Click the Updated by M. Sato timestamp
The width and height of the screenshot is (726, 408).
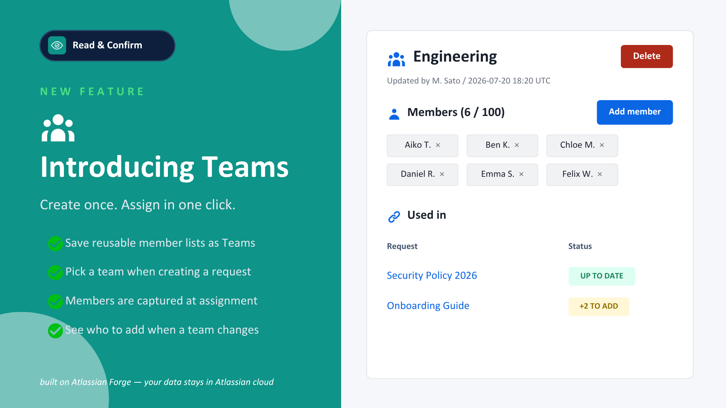pos(468,81)
